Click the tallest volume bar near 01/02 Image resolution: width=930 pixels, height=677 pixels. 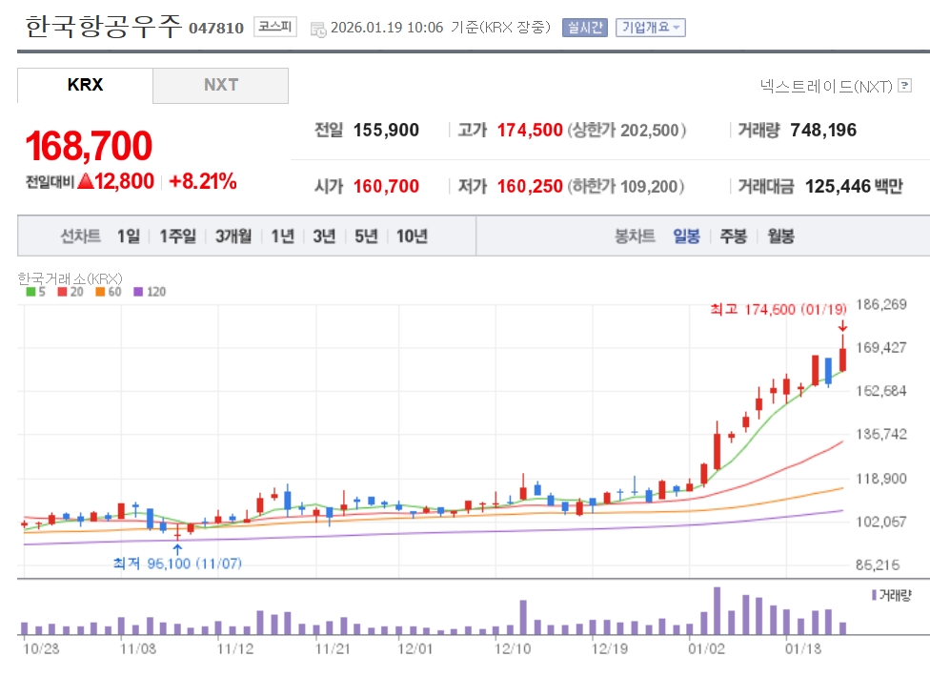coord(717,610)
